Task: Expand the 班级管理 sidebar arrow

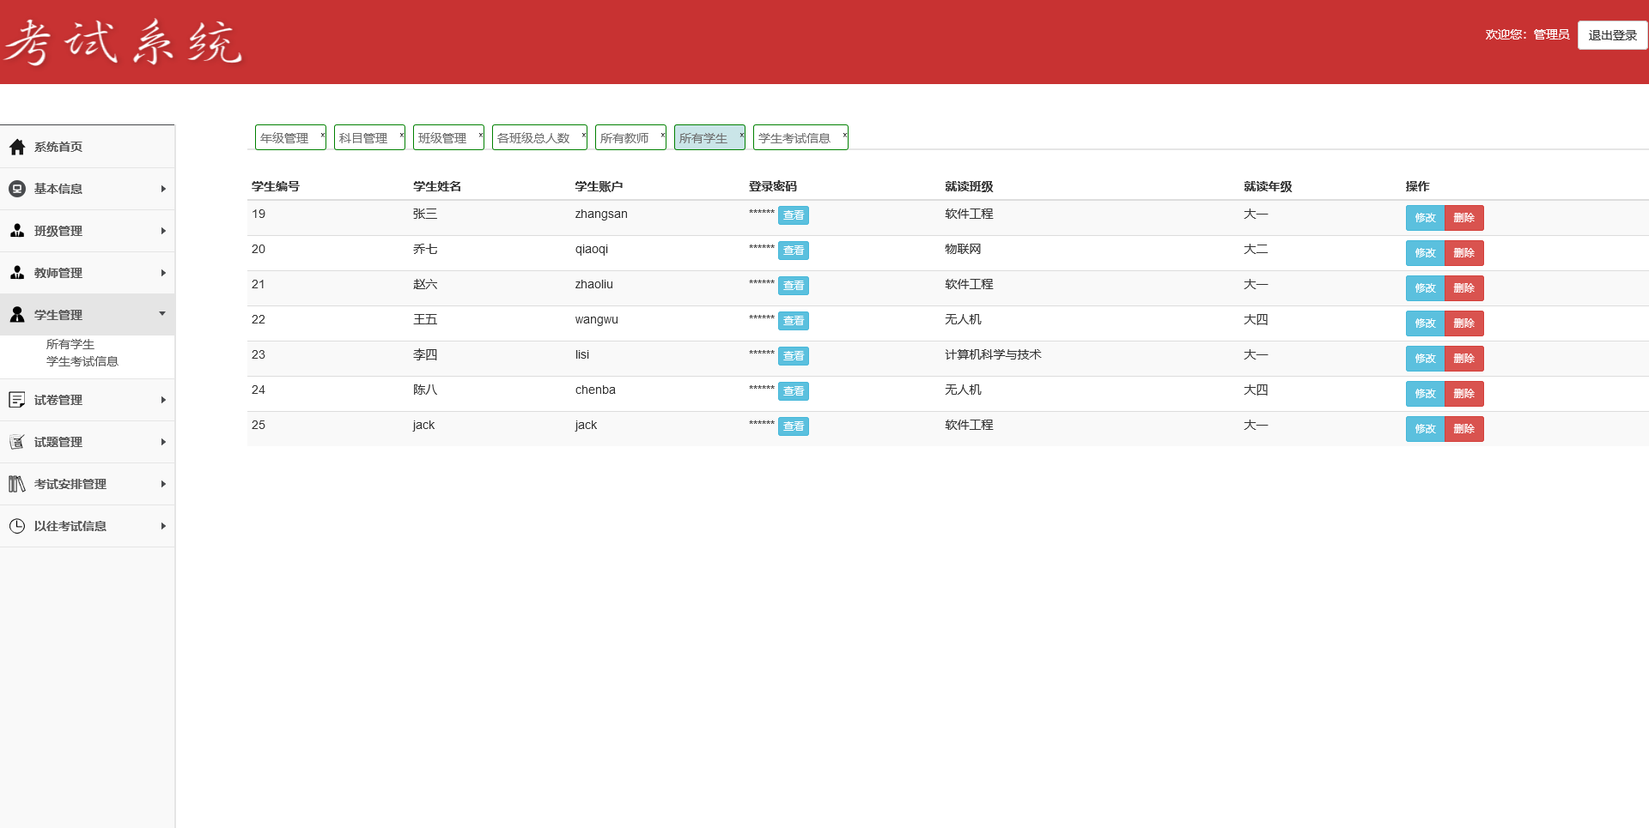Action: pyautogui.click(x=163, y=231)
